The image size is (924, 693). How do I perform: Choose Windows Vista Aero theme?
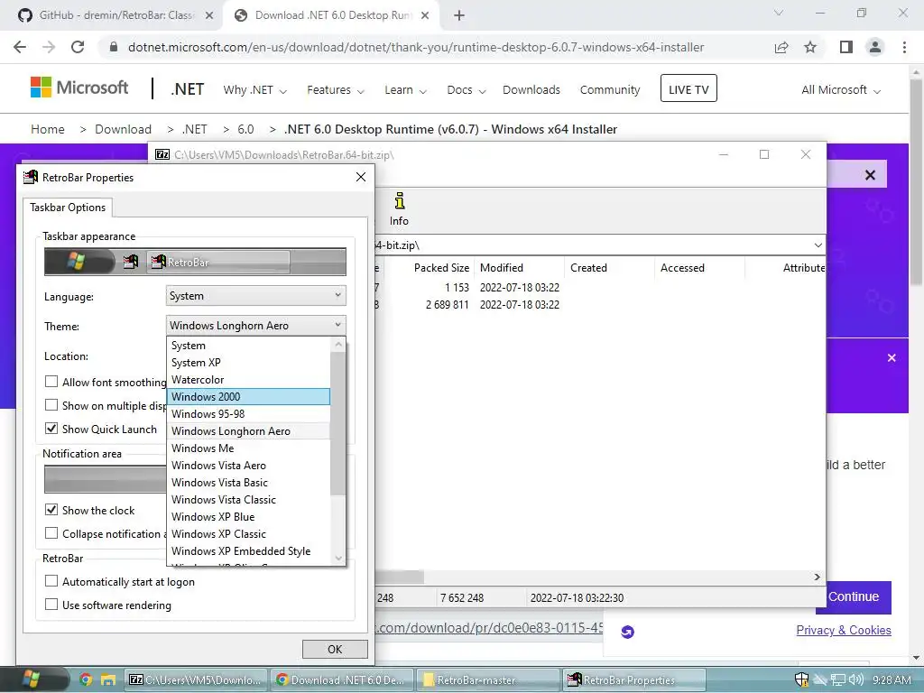(x=248, y=465)
